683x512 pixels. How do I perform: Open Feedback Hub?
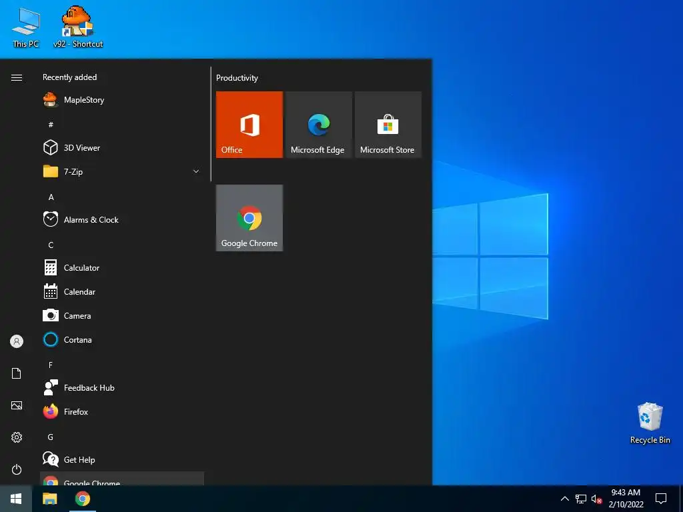tap(122, 387)
